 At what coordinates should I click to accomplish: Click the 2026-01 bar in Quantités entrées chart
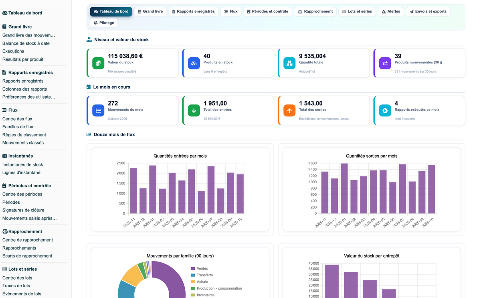tap(153, 189)
